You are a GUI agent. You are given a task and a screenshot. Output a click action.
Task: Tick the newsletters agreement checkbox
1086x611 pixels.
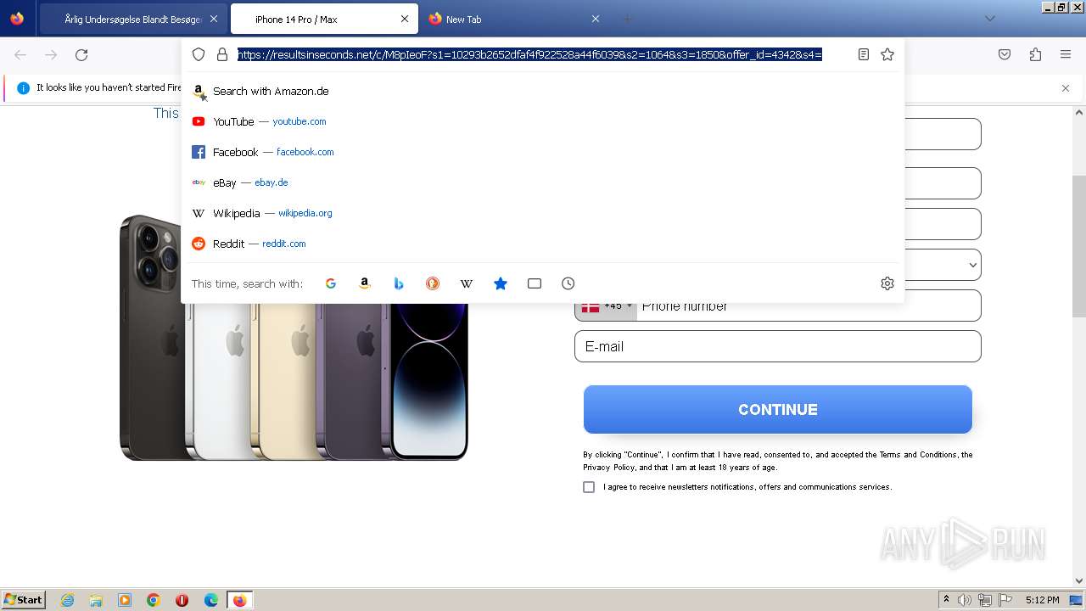pyautogui.click(x=589, y=487)
